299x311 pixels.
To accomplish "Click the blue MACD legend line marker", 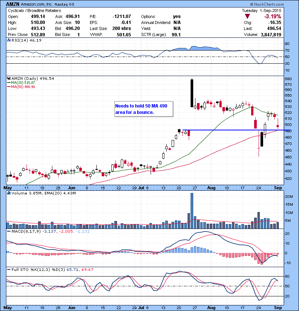I will point(9,232).
